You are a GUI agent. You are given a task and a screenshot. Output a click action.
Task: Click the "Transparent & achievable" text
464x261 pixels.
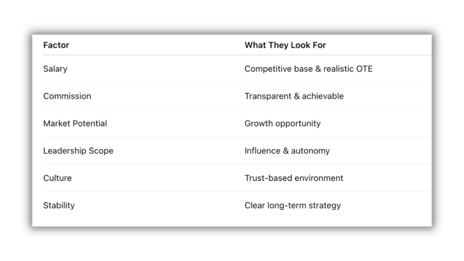pos(294,96)
